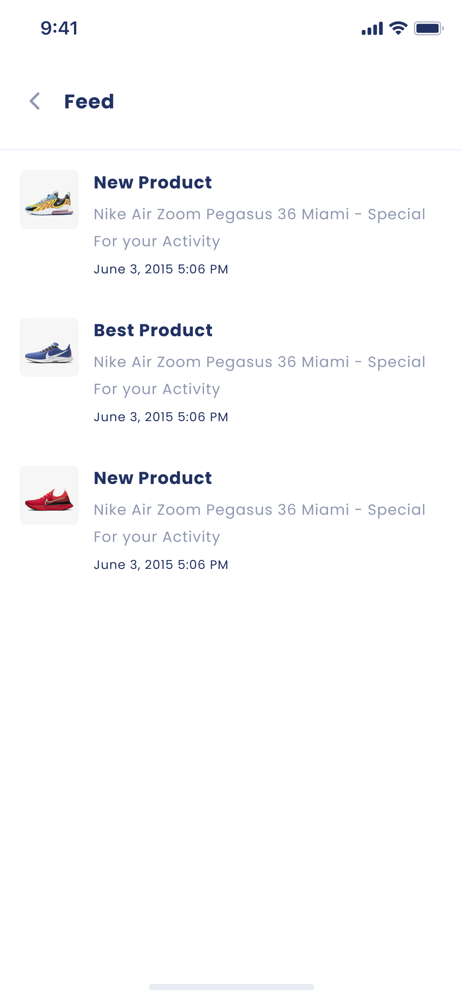Tap the home indicator bar

click(231, 987)
